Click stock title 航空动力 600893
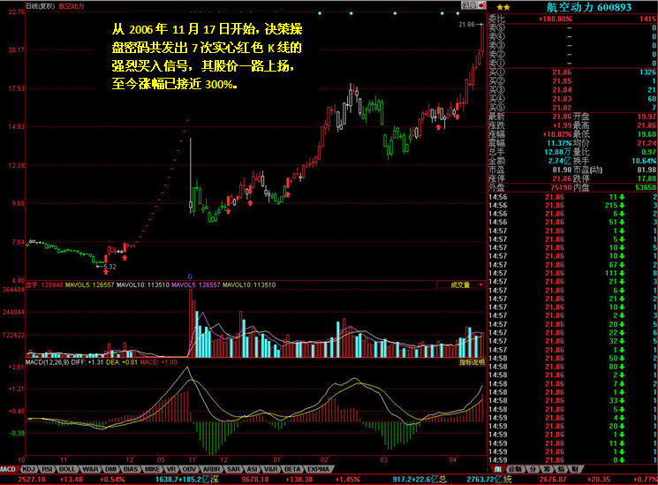 [x=583, y=6]
